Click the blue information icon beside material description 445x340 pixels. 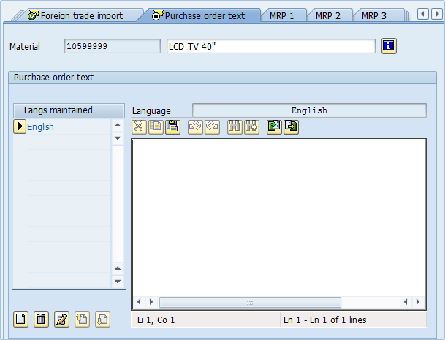pos(389,46)
